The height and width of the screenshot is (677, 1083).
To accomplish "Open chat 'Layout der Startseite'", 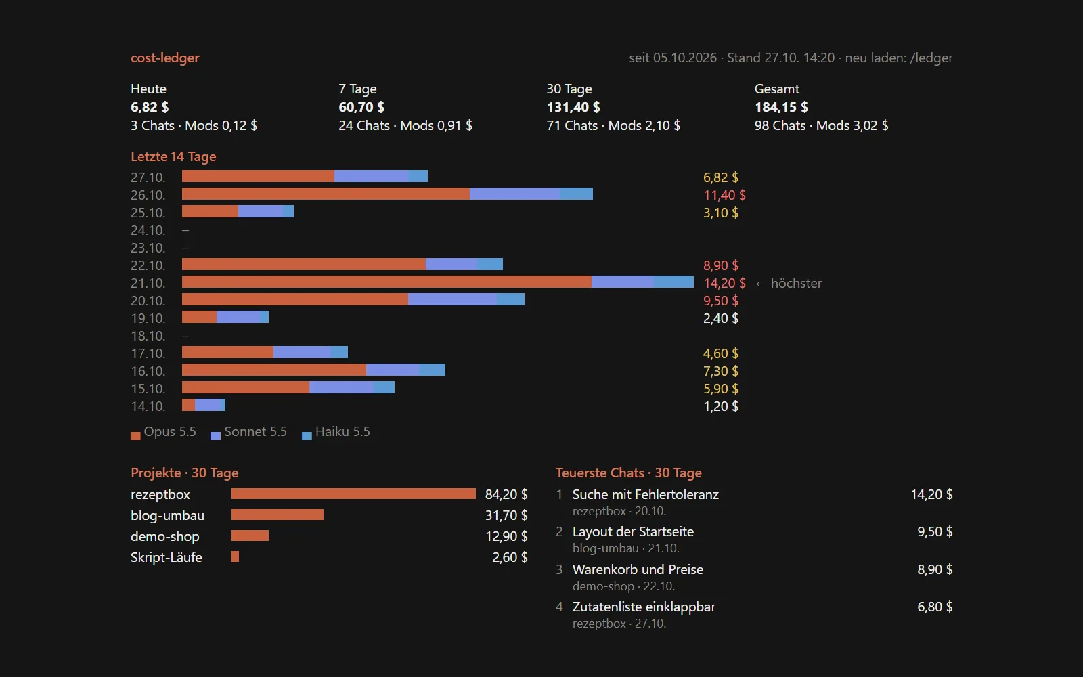I will (x=633, y=531).
